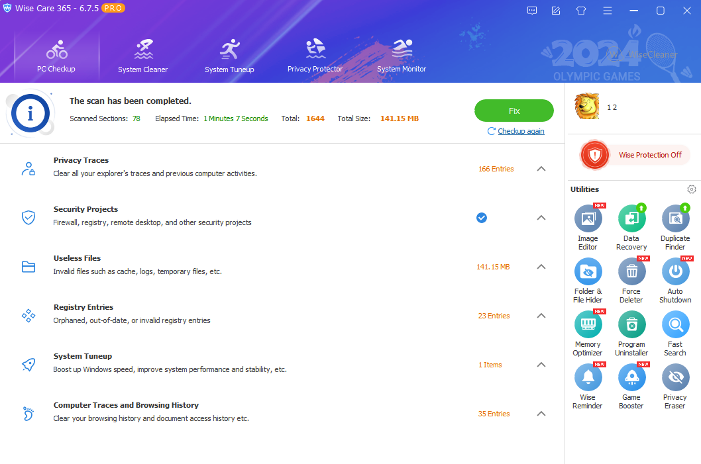701x464 pixels.
Task: Click the Security Projects blue checkmark
Action: 482,218
